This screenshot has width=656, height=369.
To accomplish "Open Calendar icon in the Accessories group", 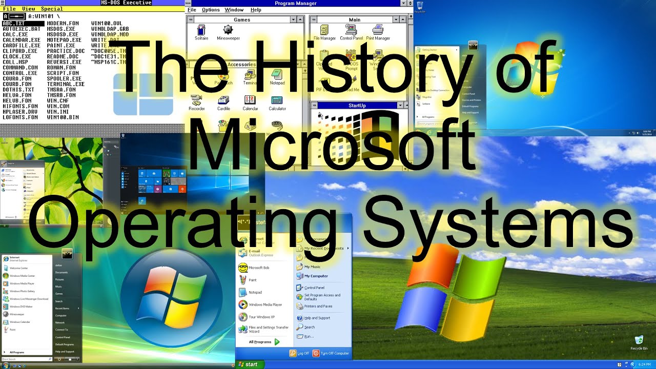I will [x=250, y=103].
